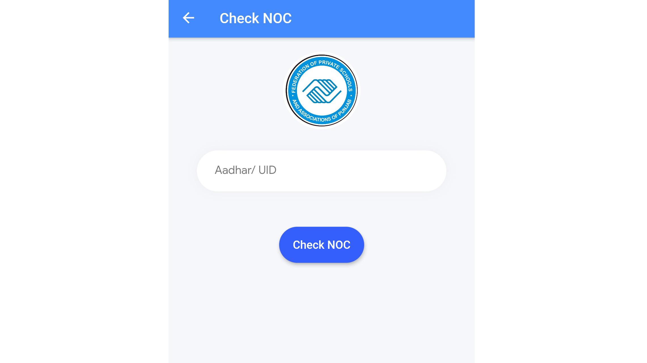Click the Aadhar/ UID input field

321,171
